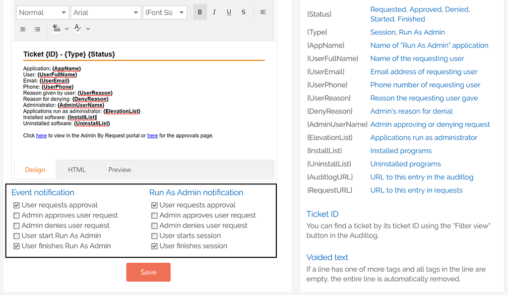
Task: Toggle italic formatting in the editor toolbar
Action: (214, 12)
